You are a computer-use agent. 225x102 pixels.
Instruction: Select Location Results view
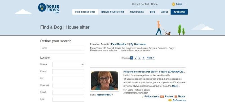(x=100, y=44)
